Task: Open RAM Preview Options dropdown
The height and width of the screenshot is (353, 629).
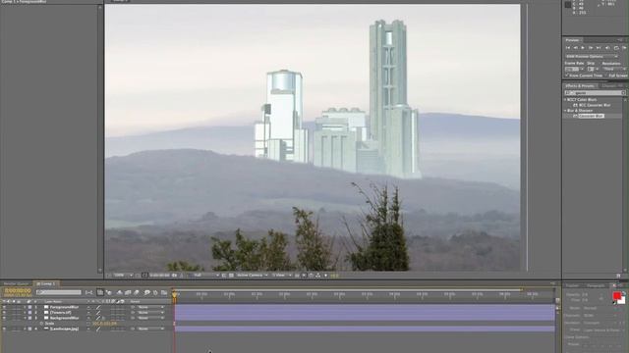Action: point(592,57)
